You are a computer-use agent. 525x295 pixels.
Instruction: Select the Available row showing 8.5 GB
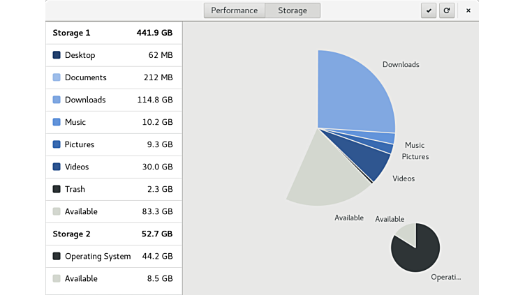(113, 278)
